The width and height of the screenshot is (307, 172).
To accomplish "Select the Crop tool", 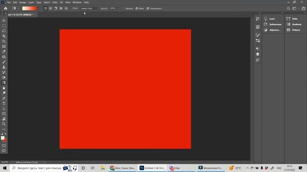I will [4, 42].
